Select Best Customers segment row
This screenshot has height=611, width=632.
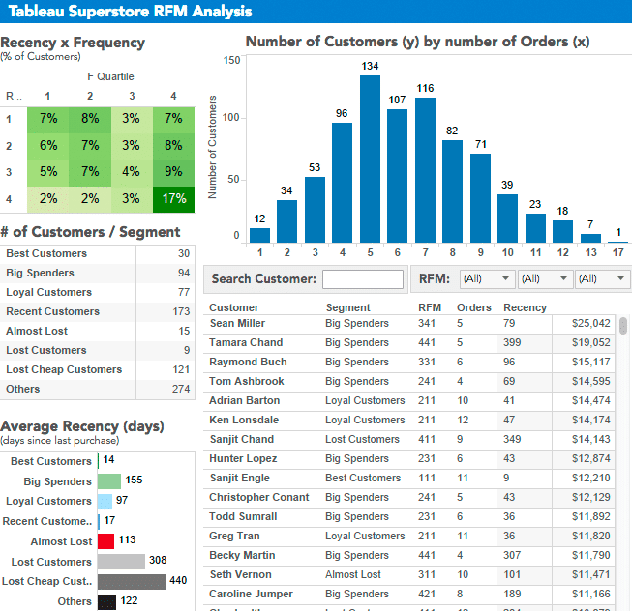pos(98,253)
